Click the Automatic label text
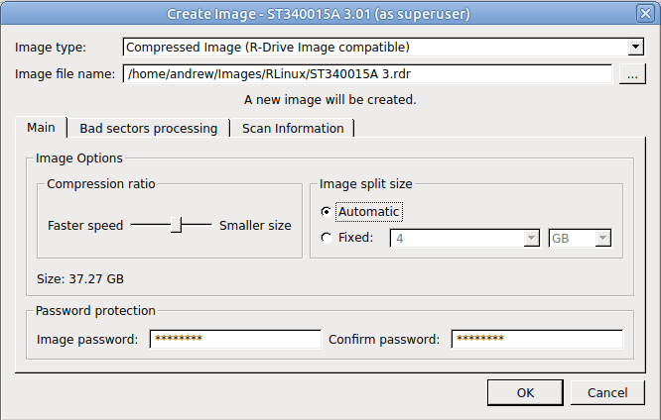The height and width of the screenshot is (420, 661). click(x=369, y=212)
